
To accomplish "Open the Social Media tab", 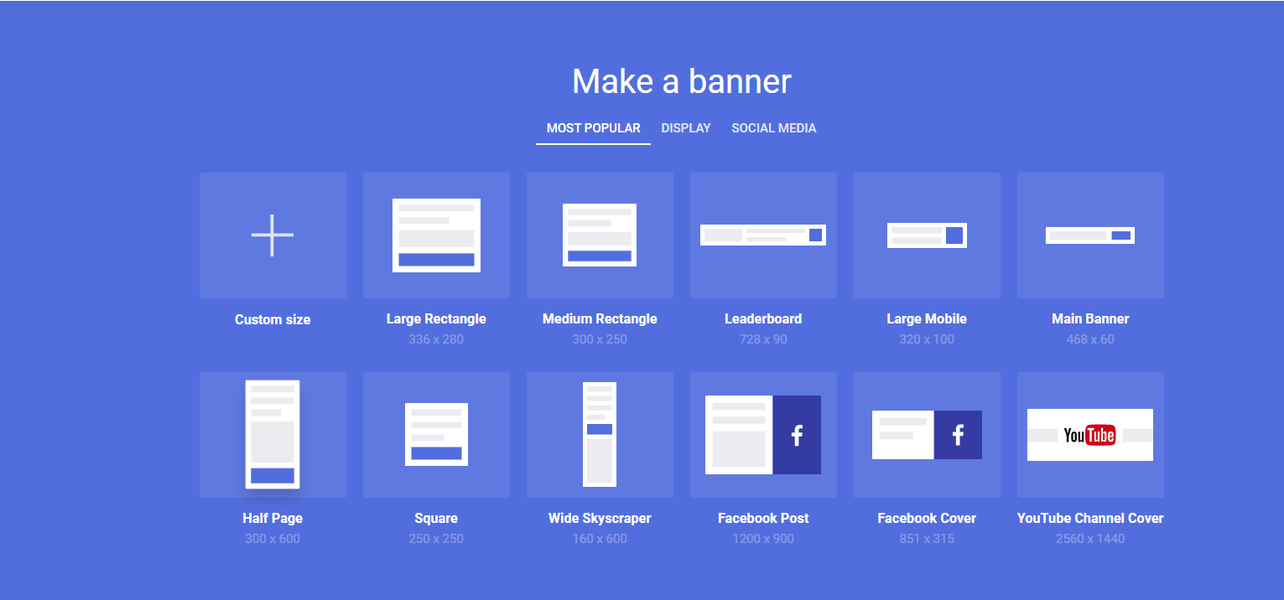I will click(773, 128).
